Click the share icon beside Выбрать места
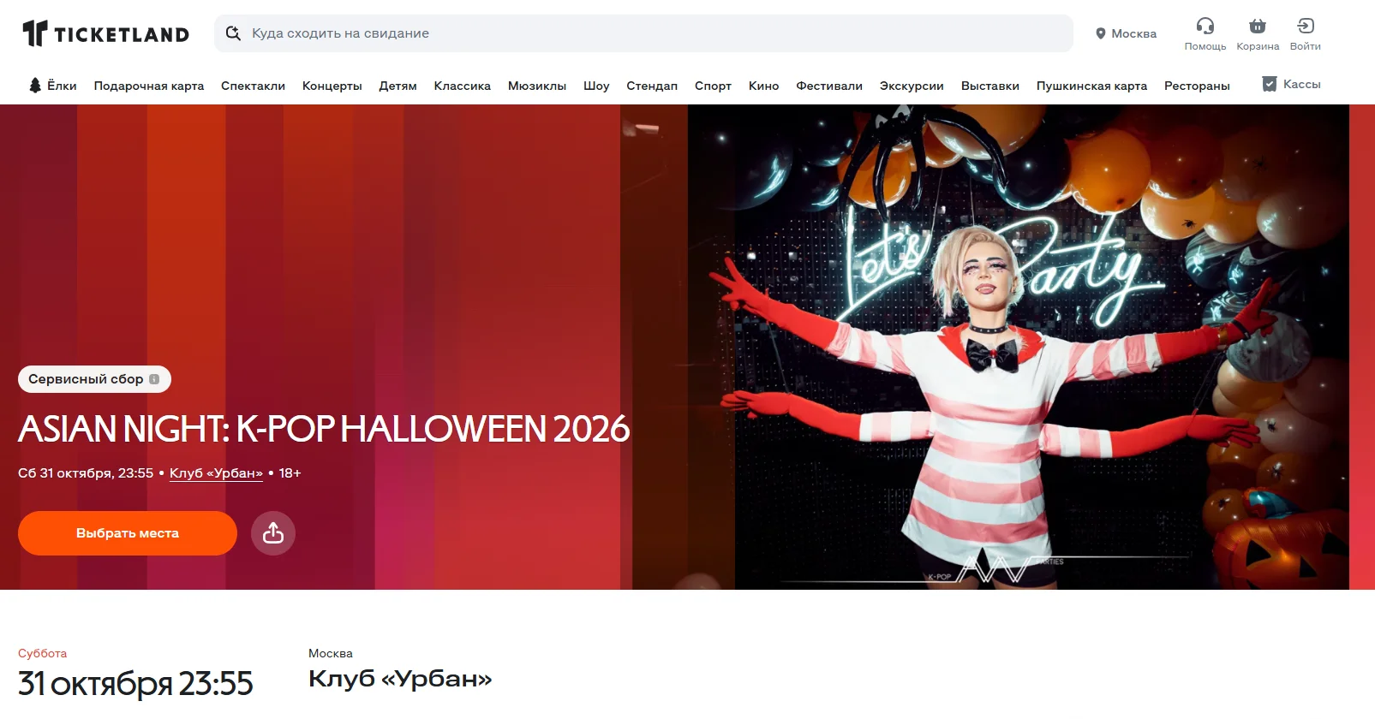Screen dimensions: 1375x719 pyautogui.click(x=273, y=533)
